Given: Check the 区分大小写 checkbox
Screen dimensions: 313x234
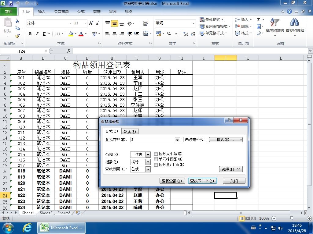Looking at the screenshot, I should pos(156,154).
